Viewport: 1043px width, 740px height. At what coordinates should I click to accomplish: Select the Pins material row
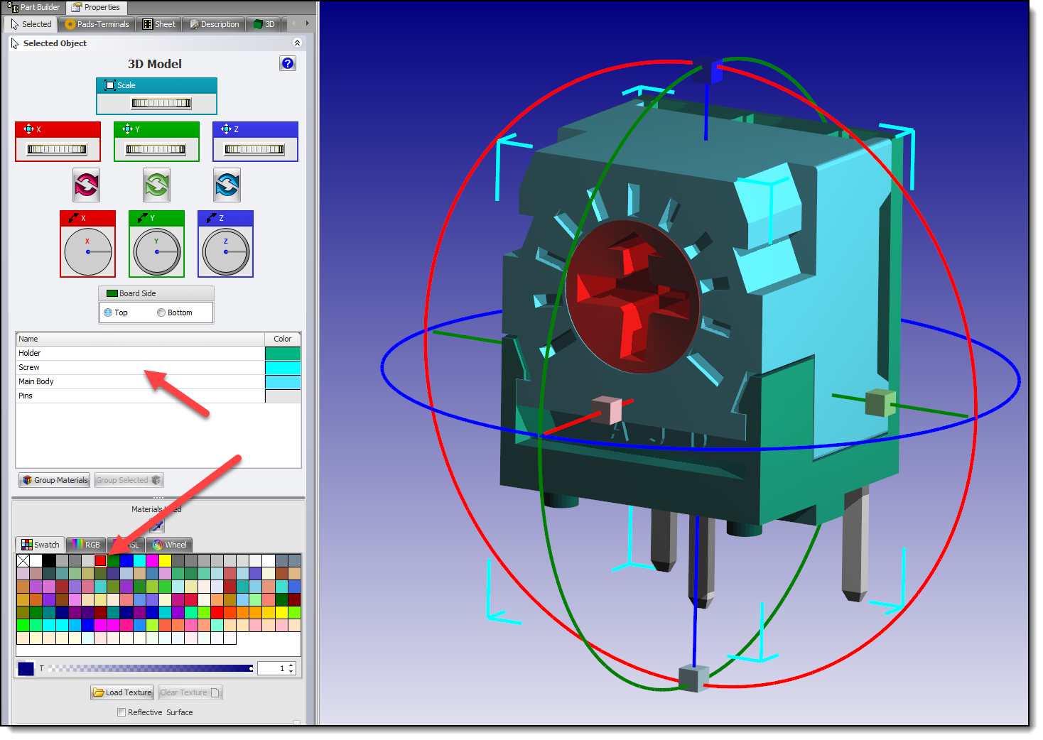pos(158,396)
